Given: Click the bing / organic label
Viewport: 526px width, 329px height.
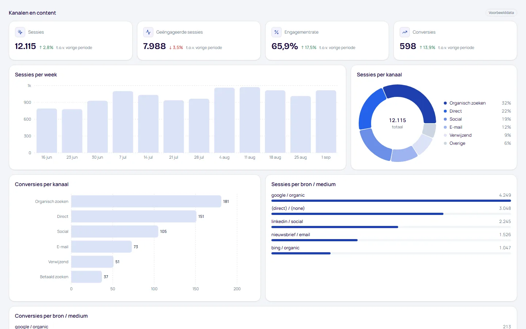Looking at the screenshot, I should [285, 248].
